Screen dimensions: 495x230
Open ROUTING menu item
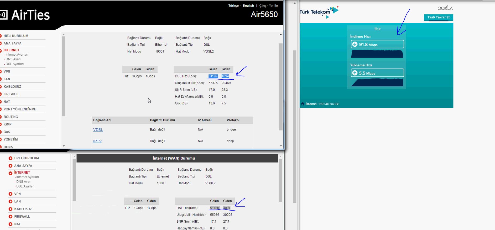click(11, 117)
